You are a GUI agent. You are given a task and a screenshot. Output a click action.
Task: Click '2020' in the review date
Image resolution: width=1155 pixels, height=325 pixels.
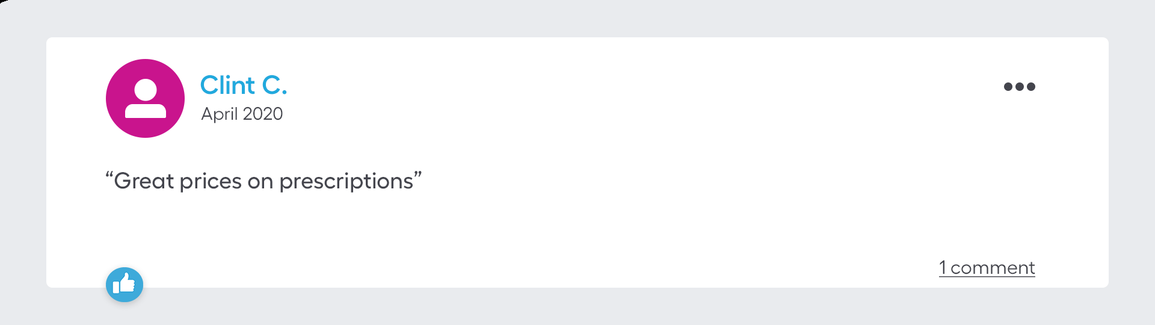point(262,114)
